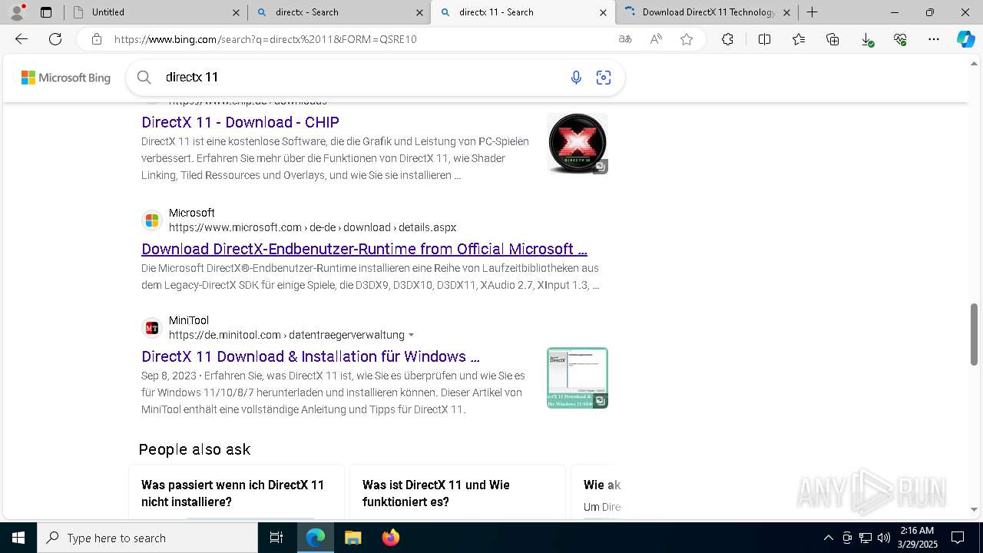Click the 'Sep 8, 2023' MiniTool result snippet
This screenshot has width=983, height=553.
(x=333, y=392)
